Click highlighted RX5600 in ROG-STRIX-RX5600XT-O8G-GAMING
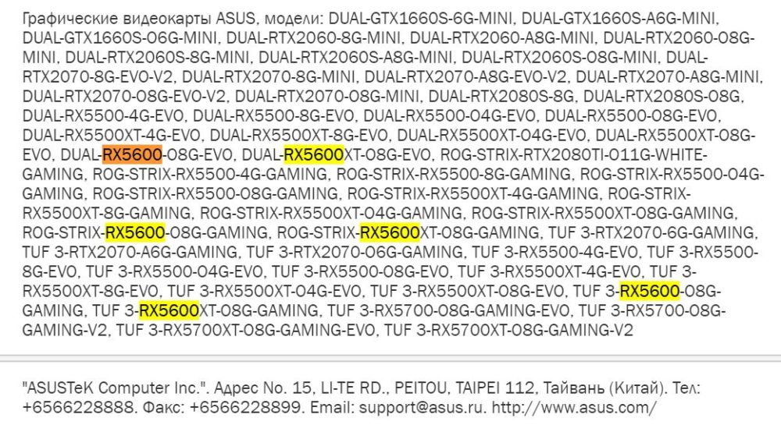 click(390, 232)
